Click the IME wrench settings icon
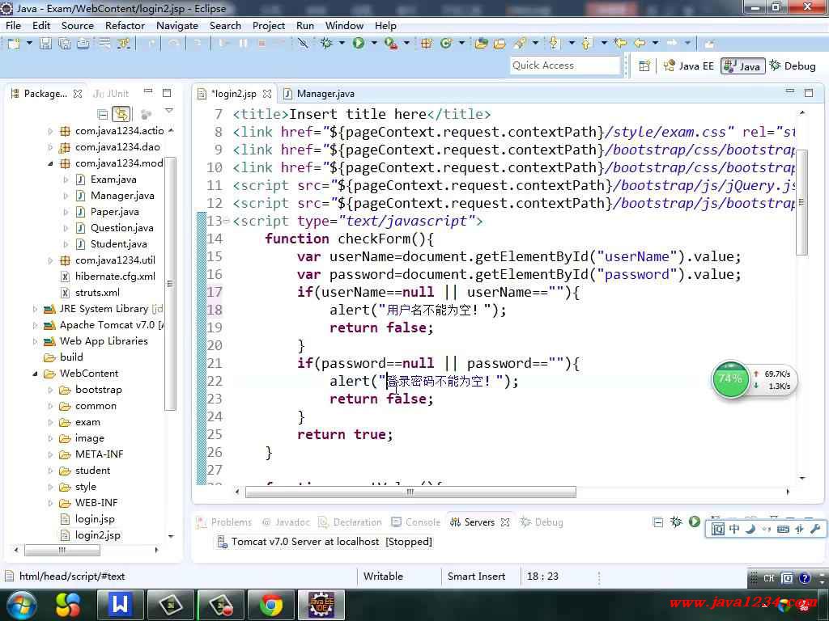Screen dimensions: 829x621 click(x=814, y=529)
